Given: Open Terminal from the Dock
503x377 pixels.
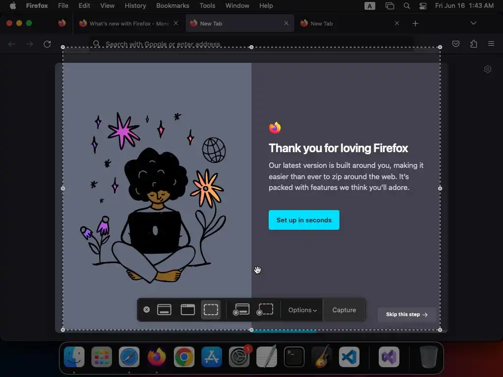Looking at the screenshot, I should (294, 357).
